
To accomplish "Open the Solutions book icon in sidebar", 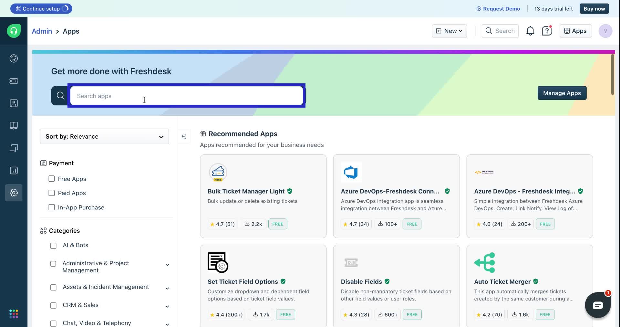I will (x=14, y=125).
